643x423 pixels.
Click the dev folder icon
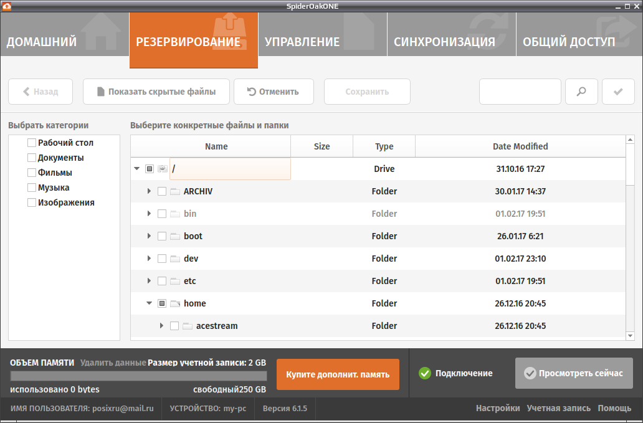pyautogui.click(x=175, y=259)
